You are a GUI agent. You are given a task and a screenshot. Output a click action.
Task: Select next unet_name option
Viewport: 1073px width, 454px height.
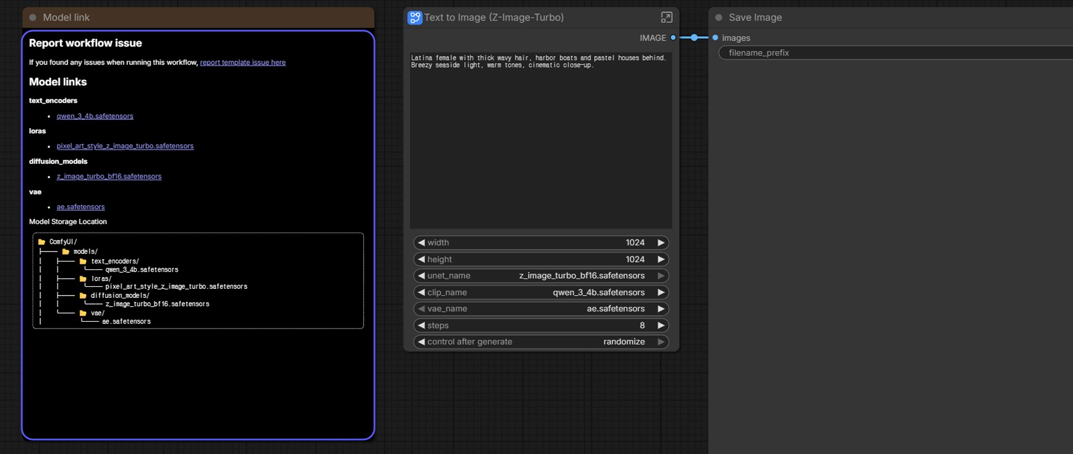661,276
